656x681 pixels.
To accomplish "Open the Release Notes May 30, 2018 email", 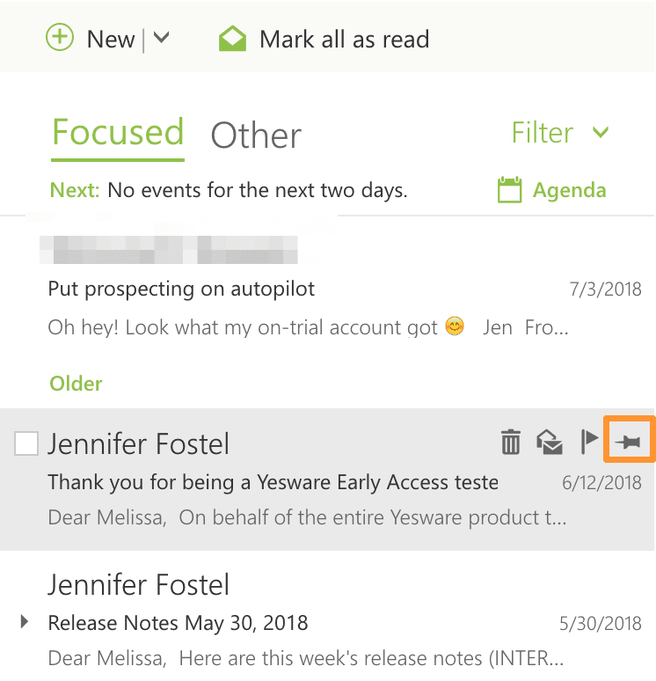I will (178, 624).
